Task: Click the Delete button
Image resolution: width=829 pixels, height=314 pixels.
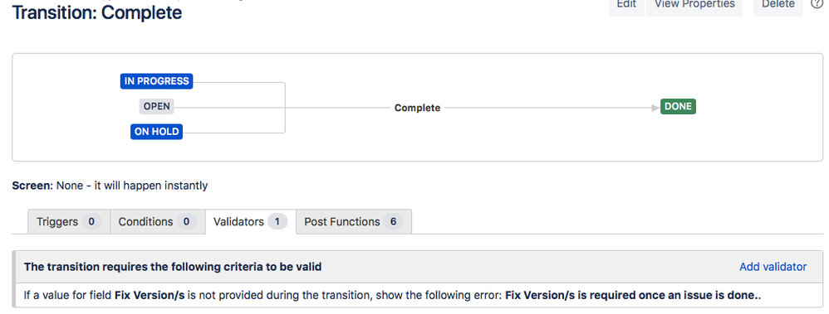Action: pyautogui.click(x=778, y=5)
